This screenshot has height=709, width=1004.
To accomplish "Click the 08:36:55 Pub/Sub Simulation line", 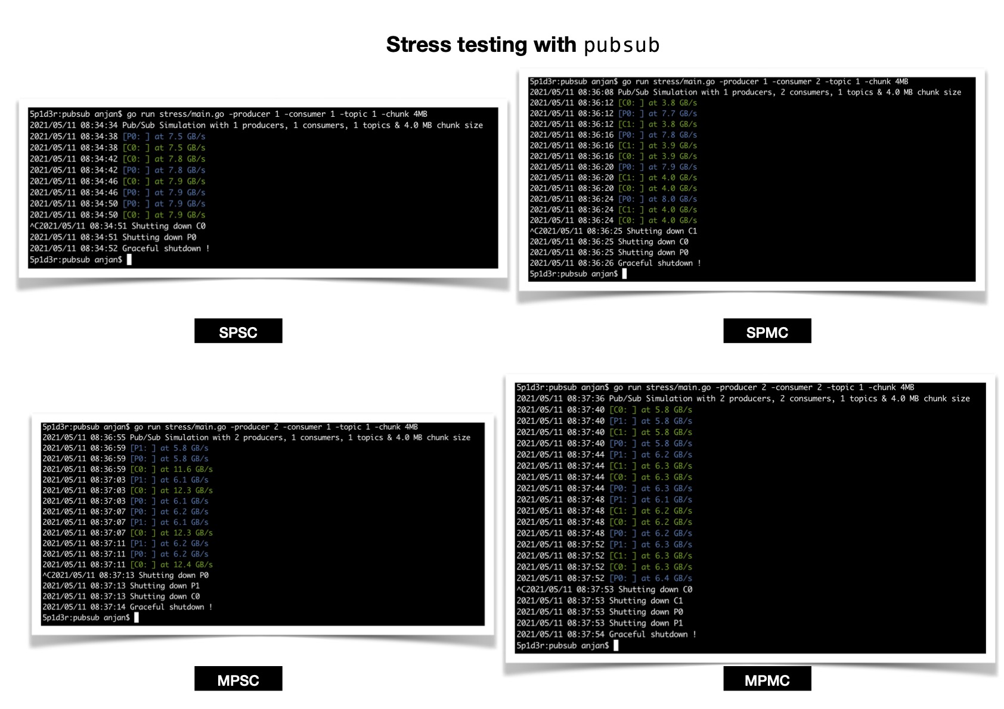I will (256, 438).
